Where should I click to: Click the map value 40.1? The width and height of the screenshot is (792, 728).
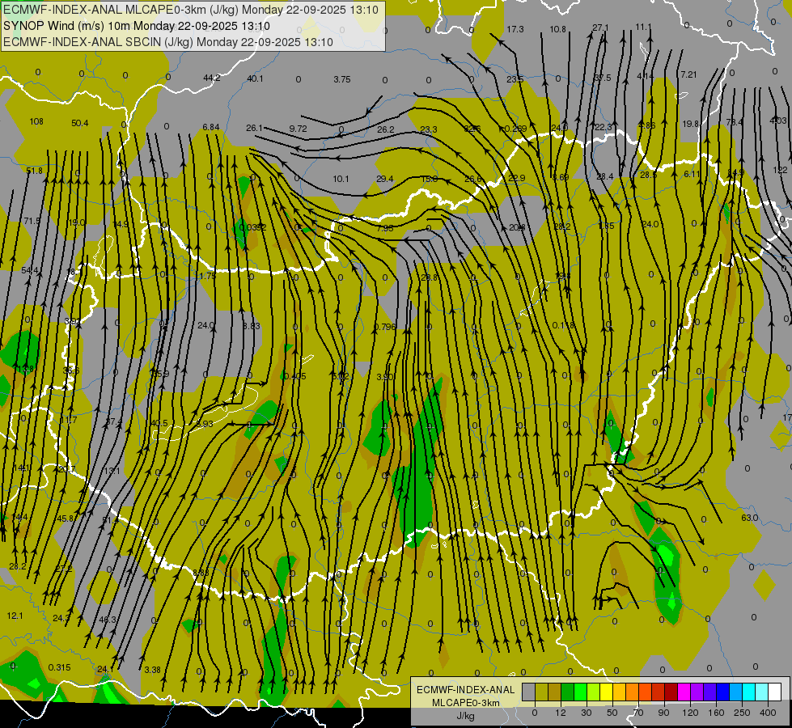pos(255,78)
